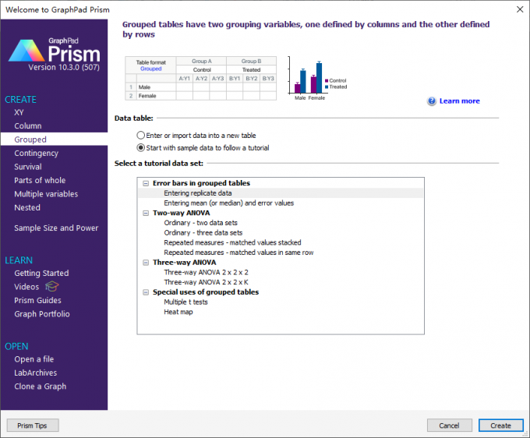Open Getting Started under Learn
530x438 pixels.
coord(41,273)
